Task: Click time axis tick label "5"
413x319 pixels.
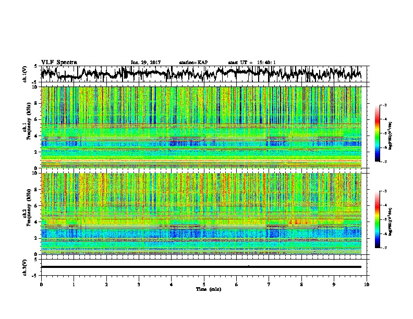Action: click(204, 285)
